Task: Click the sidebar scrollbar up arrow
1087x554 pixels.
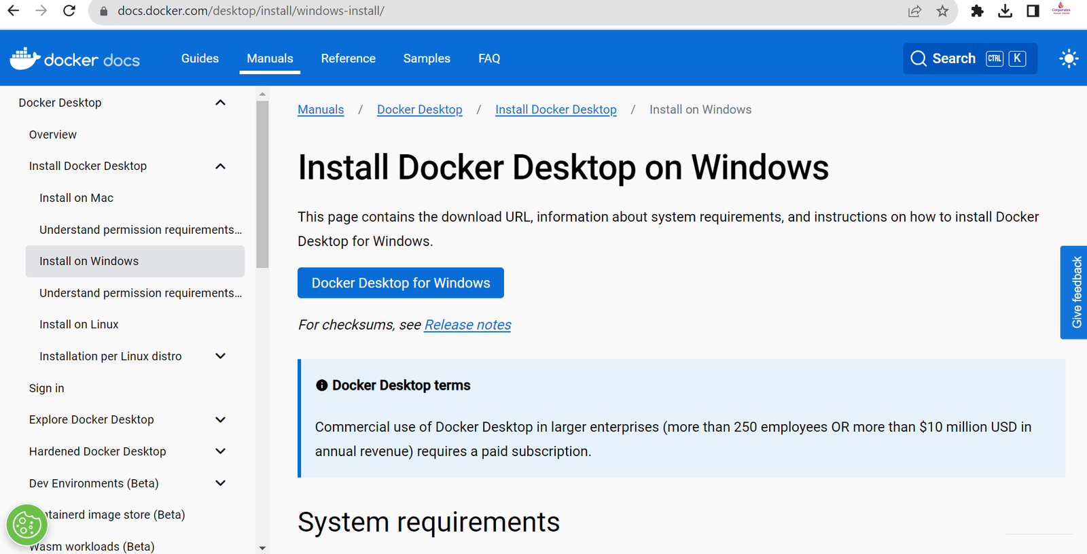Action: 262,94
